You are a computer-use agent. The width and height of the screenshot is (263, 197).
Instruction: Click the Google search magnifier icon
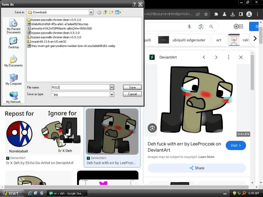click(211, 27)
